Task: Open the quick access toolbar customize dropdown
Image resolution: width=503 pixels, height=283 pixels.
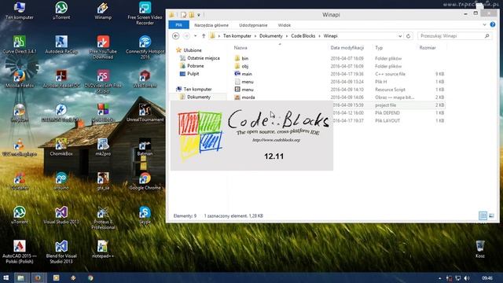Action: 199,15
